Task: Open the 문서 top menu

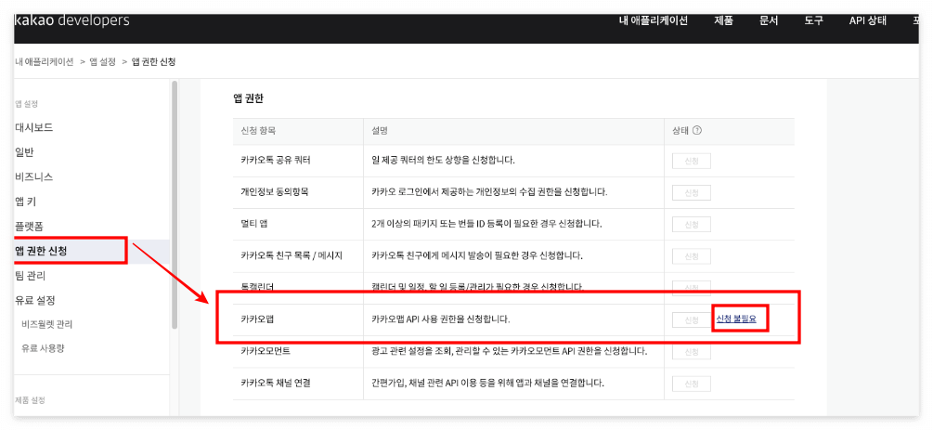Action: [x=769, y=20]
